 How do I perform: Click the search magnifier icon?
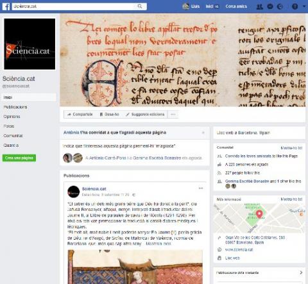[140, 6]
